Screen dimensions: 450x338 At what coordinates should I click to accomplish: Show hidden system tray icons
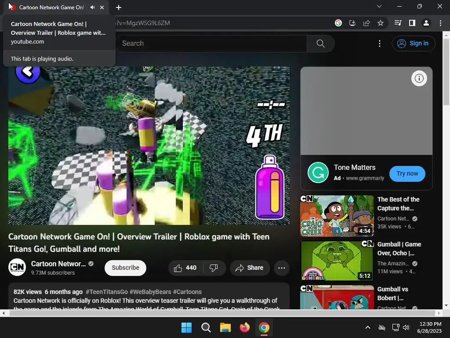[368, 327]
